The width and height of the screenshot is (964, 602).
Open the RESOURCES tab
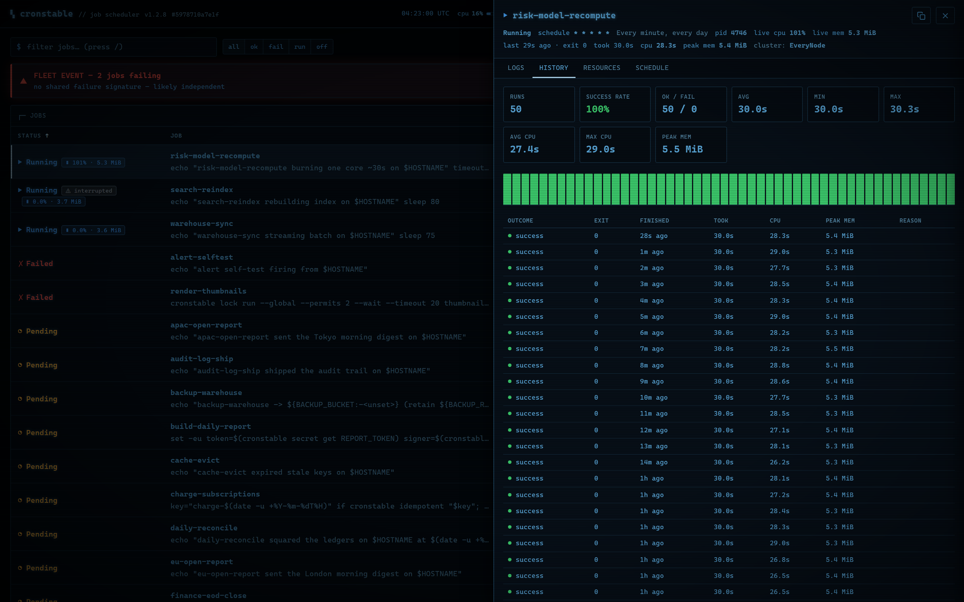(602, 68)
